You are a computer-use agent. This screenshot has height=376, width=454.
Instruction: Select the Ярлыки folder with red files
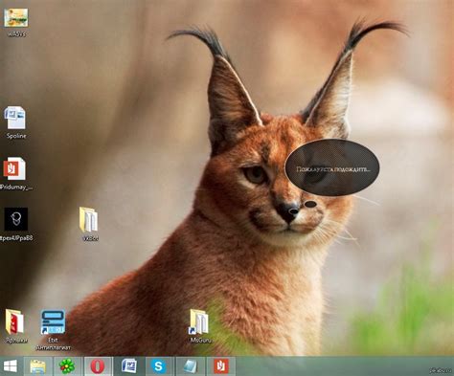pyautogui.click(x=14, y=321)
